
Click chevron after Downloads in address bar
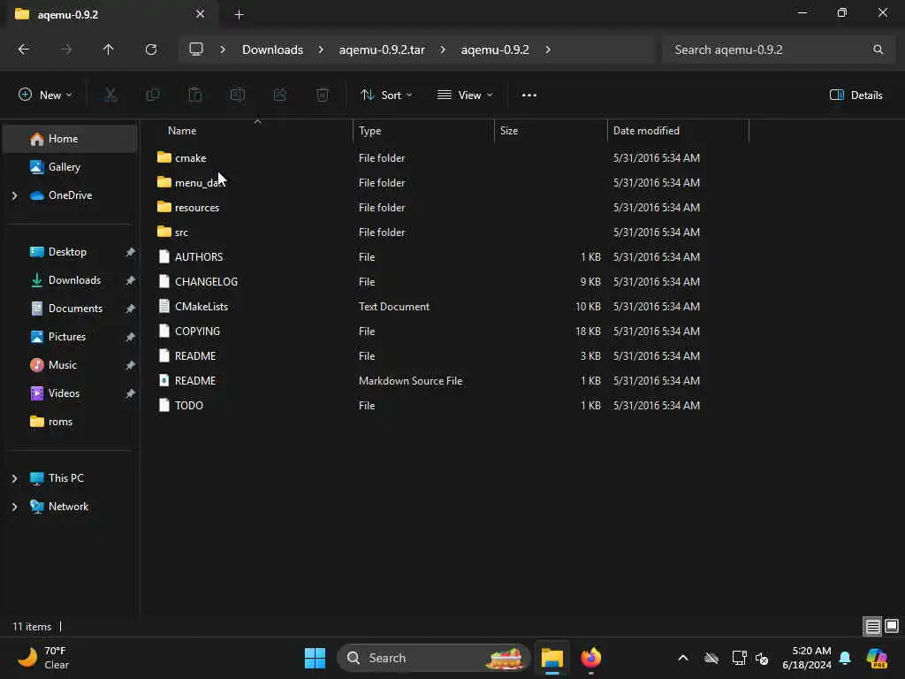pos(321,50)
